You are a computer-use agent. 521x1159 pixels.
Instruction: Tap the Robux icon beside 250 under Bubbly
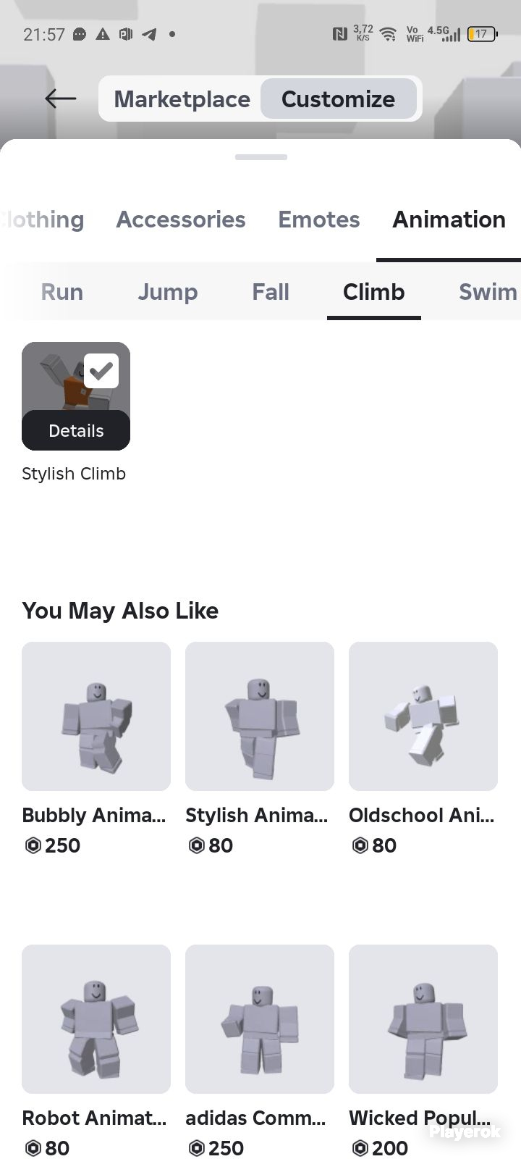pos(33,845)
